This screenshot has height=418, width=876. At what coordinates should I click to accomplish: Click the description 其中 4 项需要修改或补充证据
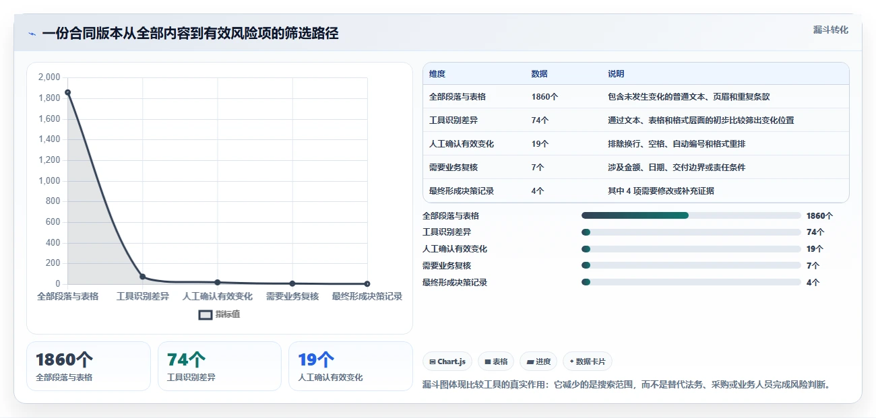point(661,191)
